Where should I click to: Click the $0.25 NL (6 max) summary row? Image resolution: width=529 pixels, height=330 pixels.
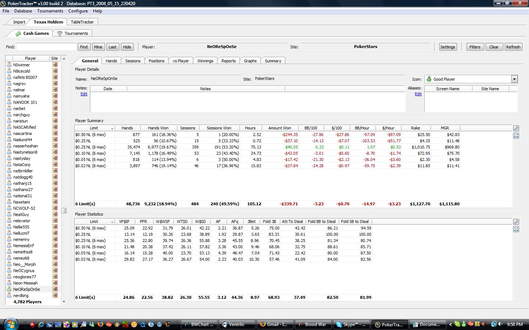pos(267,147)
